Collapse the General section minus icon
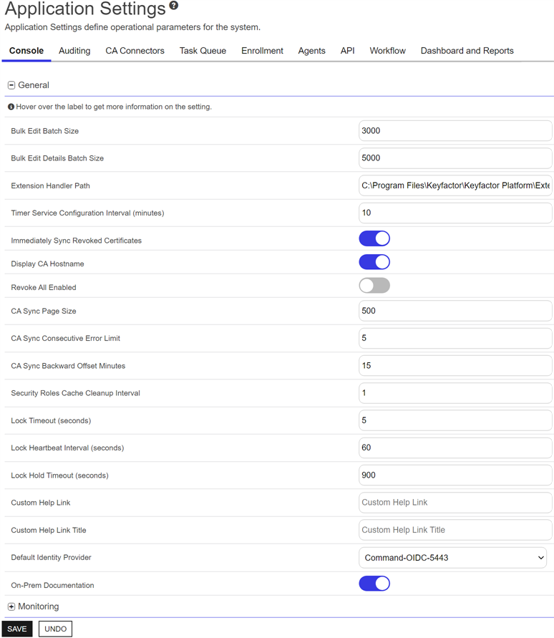Screen dimensions: 554x638 (x=11, y=85)
